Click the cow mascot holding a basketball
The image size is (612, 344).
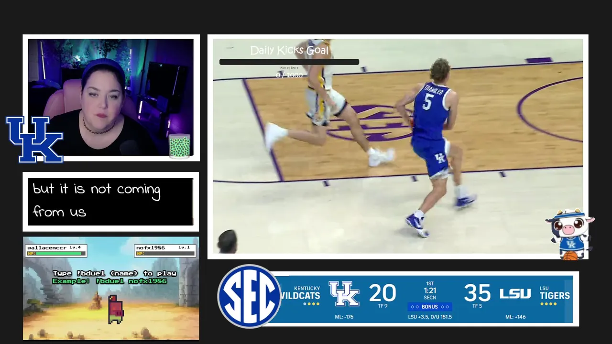point(570,234)
